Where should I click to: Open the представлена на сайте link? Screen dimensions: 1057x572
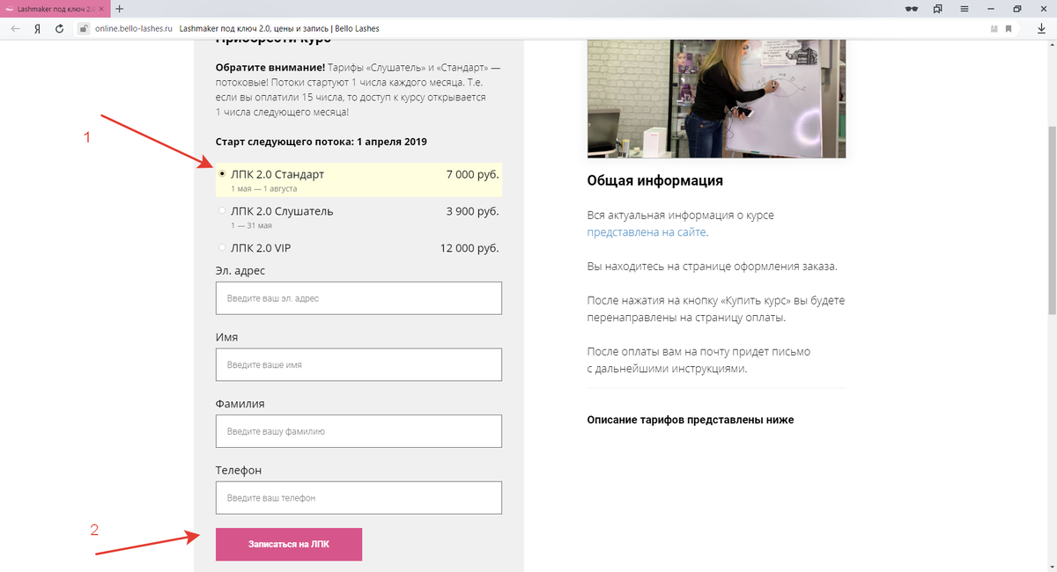647,232
